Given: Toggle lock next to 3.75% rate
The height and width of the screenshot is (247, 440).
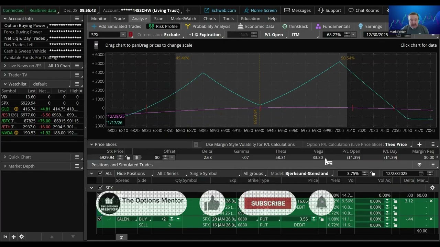Looking at the screenshot, I should click(x=373, y=174).
